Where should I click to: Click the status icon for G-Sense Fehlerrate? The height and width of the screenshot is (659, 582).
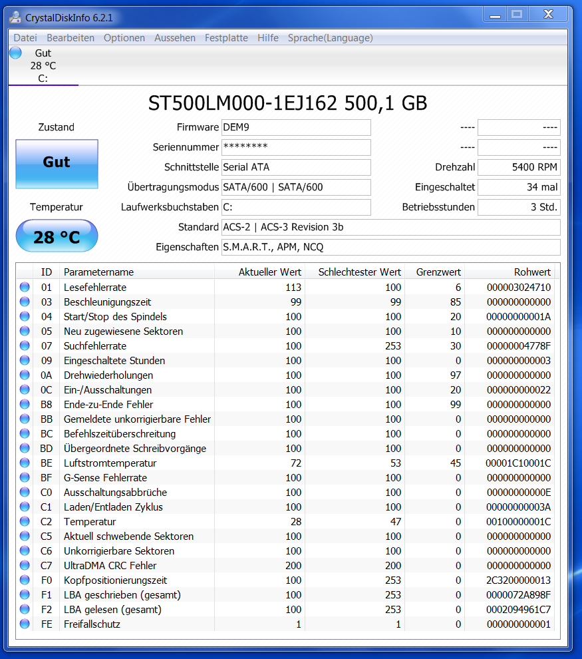(x=25, y=477)
